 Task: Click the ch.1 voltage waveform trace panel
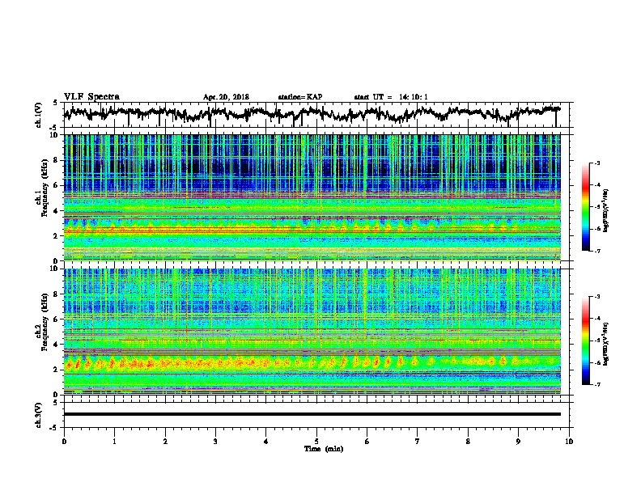coord(316,115)
